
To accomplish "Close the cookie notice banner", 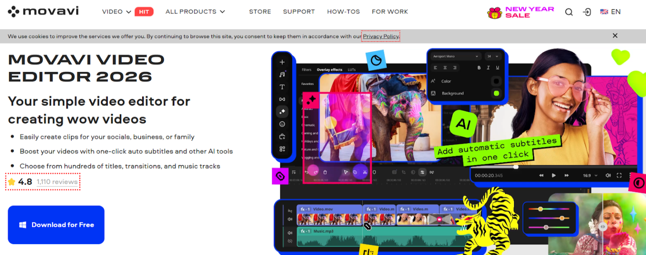I will [615, 36].
